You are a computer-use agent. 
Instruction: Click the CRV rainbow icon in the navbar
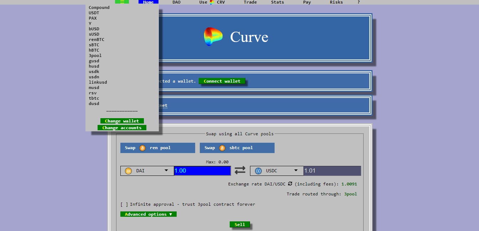[212, 2]
